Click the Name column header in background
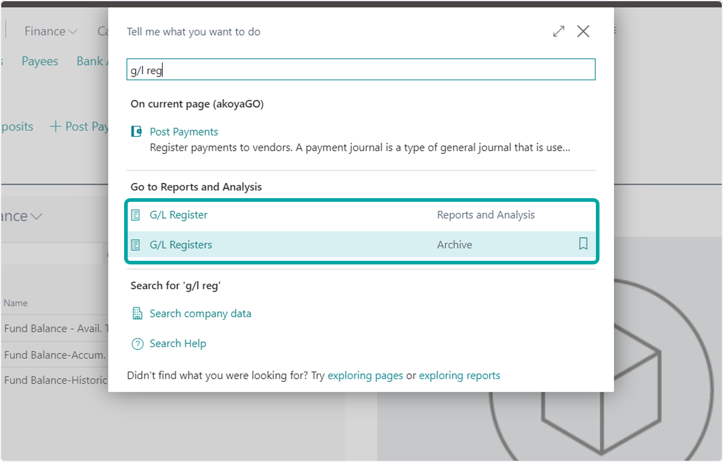 click(16, 303)
